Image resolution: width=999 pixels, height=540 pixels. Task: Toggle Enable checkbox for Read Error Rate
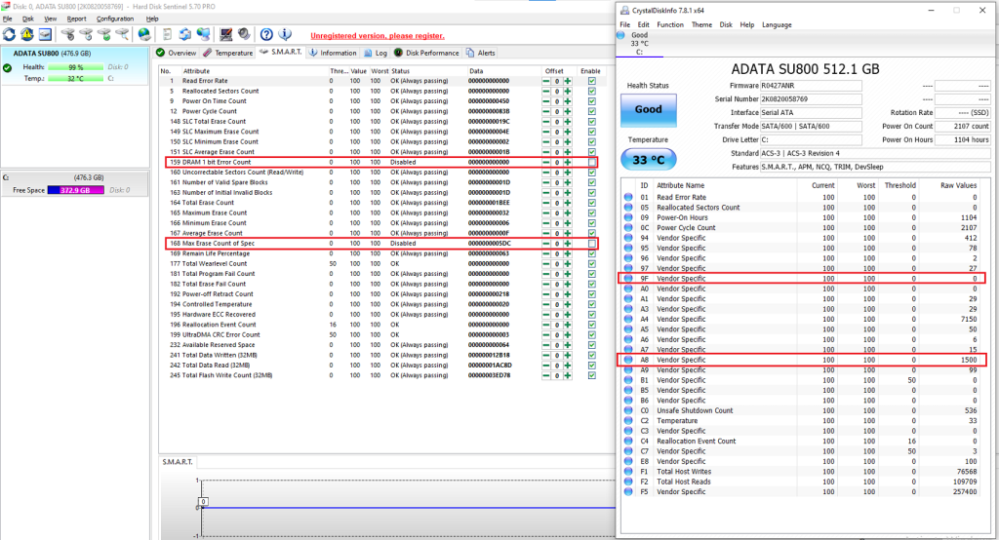tap(592, 81)
